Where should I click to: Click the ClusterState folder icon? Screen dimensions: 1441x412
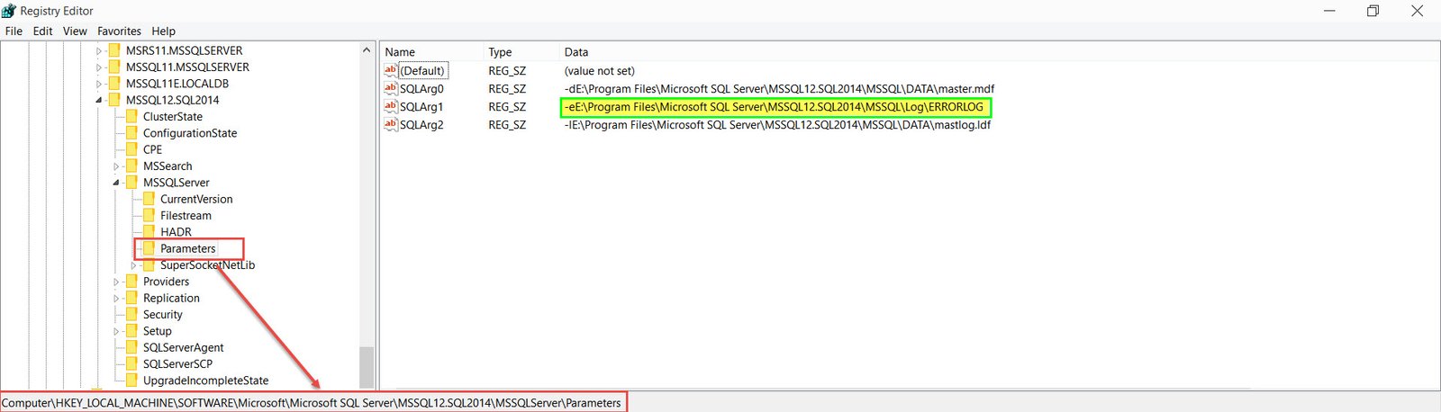click(x=131, y=117)
